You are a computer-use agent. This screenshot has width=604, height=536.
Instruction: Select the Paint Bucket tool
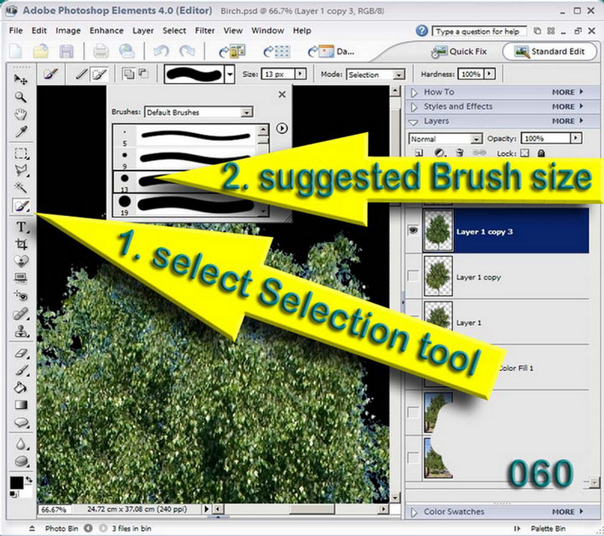tap(21, 388)
